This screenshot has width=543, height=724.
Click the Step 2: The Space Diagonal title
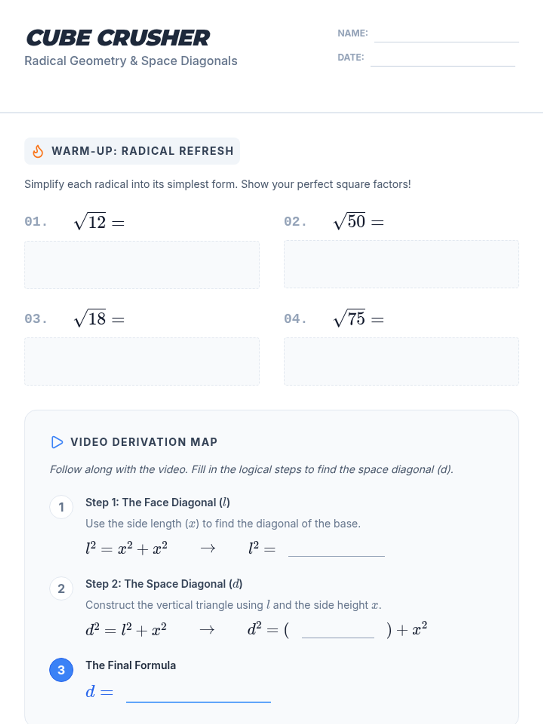coord(164,584)
